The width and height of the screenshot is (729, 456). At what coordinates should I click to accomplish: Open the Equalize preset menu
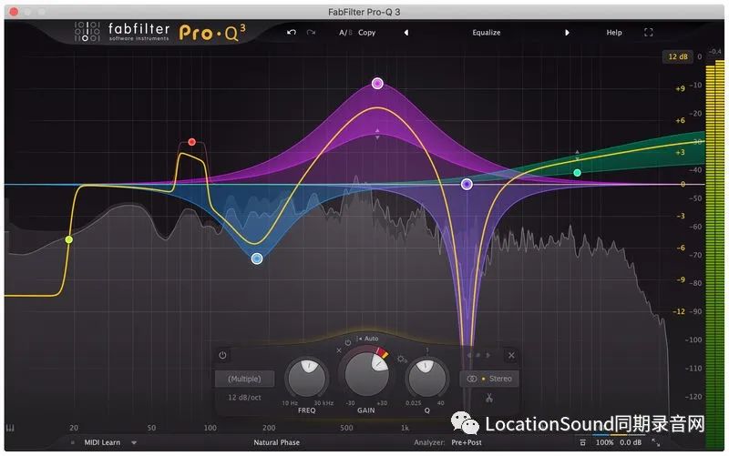(486, 32)
